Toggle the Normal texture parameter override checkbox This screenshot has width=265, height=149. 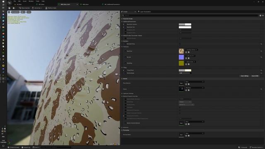(x=125, y=57)
